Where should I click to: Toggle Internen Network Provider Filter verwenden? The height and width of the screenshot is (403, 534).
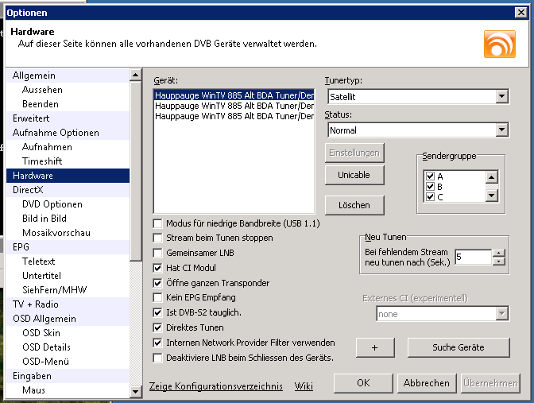(x=157, y=343)
